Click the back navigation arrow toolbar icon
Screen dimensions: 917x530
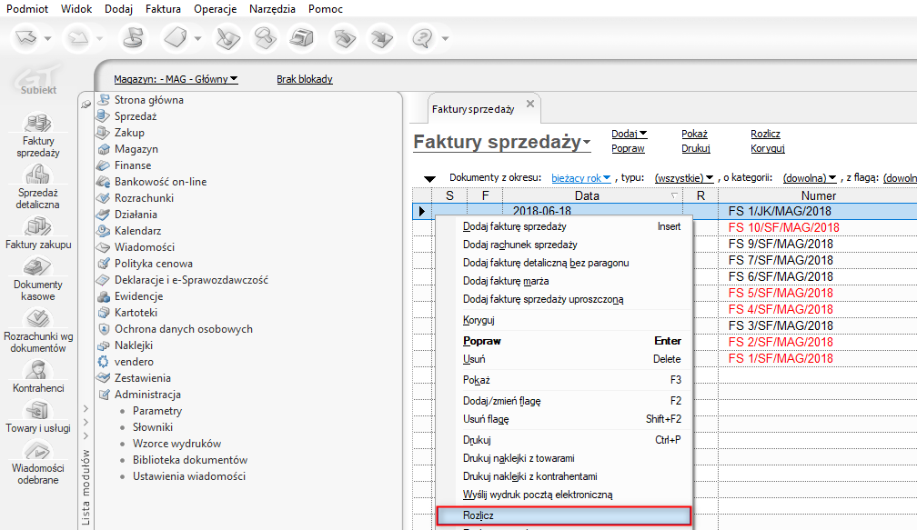pos(25,38)
